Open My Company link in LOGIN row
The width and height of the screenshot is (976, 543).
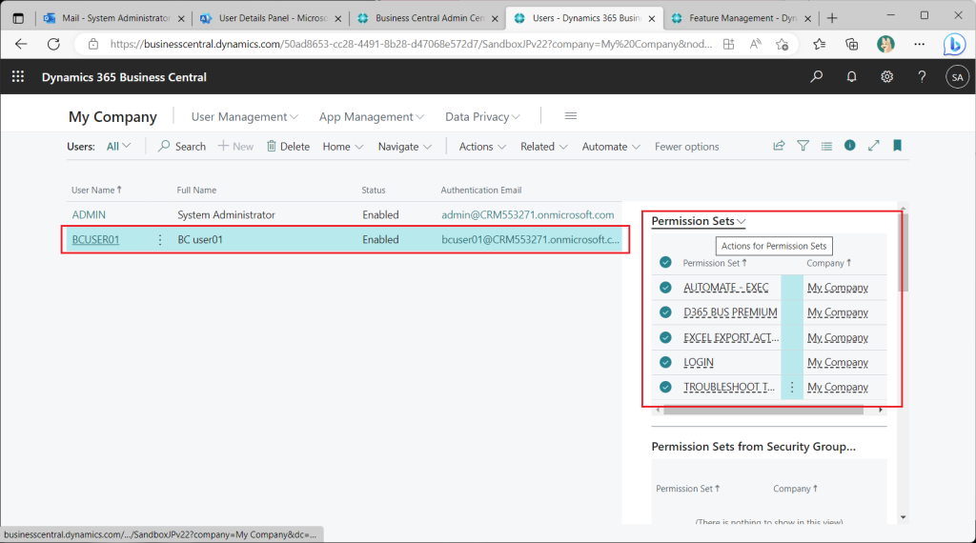837,362
